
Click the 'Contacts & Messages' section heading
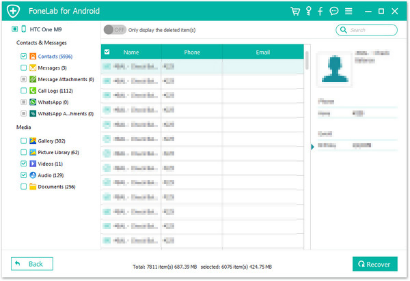click(x=41, y=43)
